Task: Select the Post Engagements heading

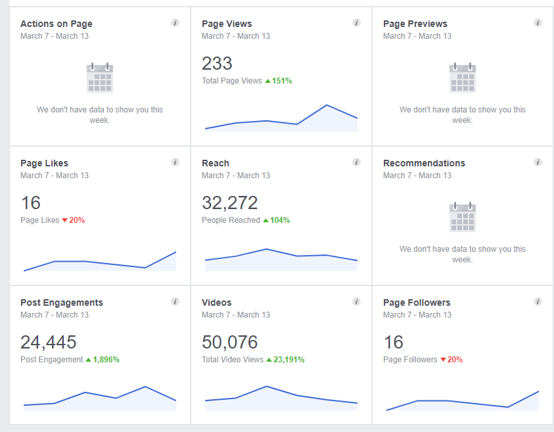Action: (62, 302)
